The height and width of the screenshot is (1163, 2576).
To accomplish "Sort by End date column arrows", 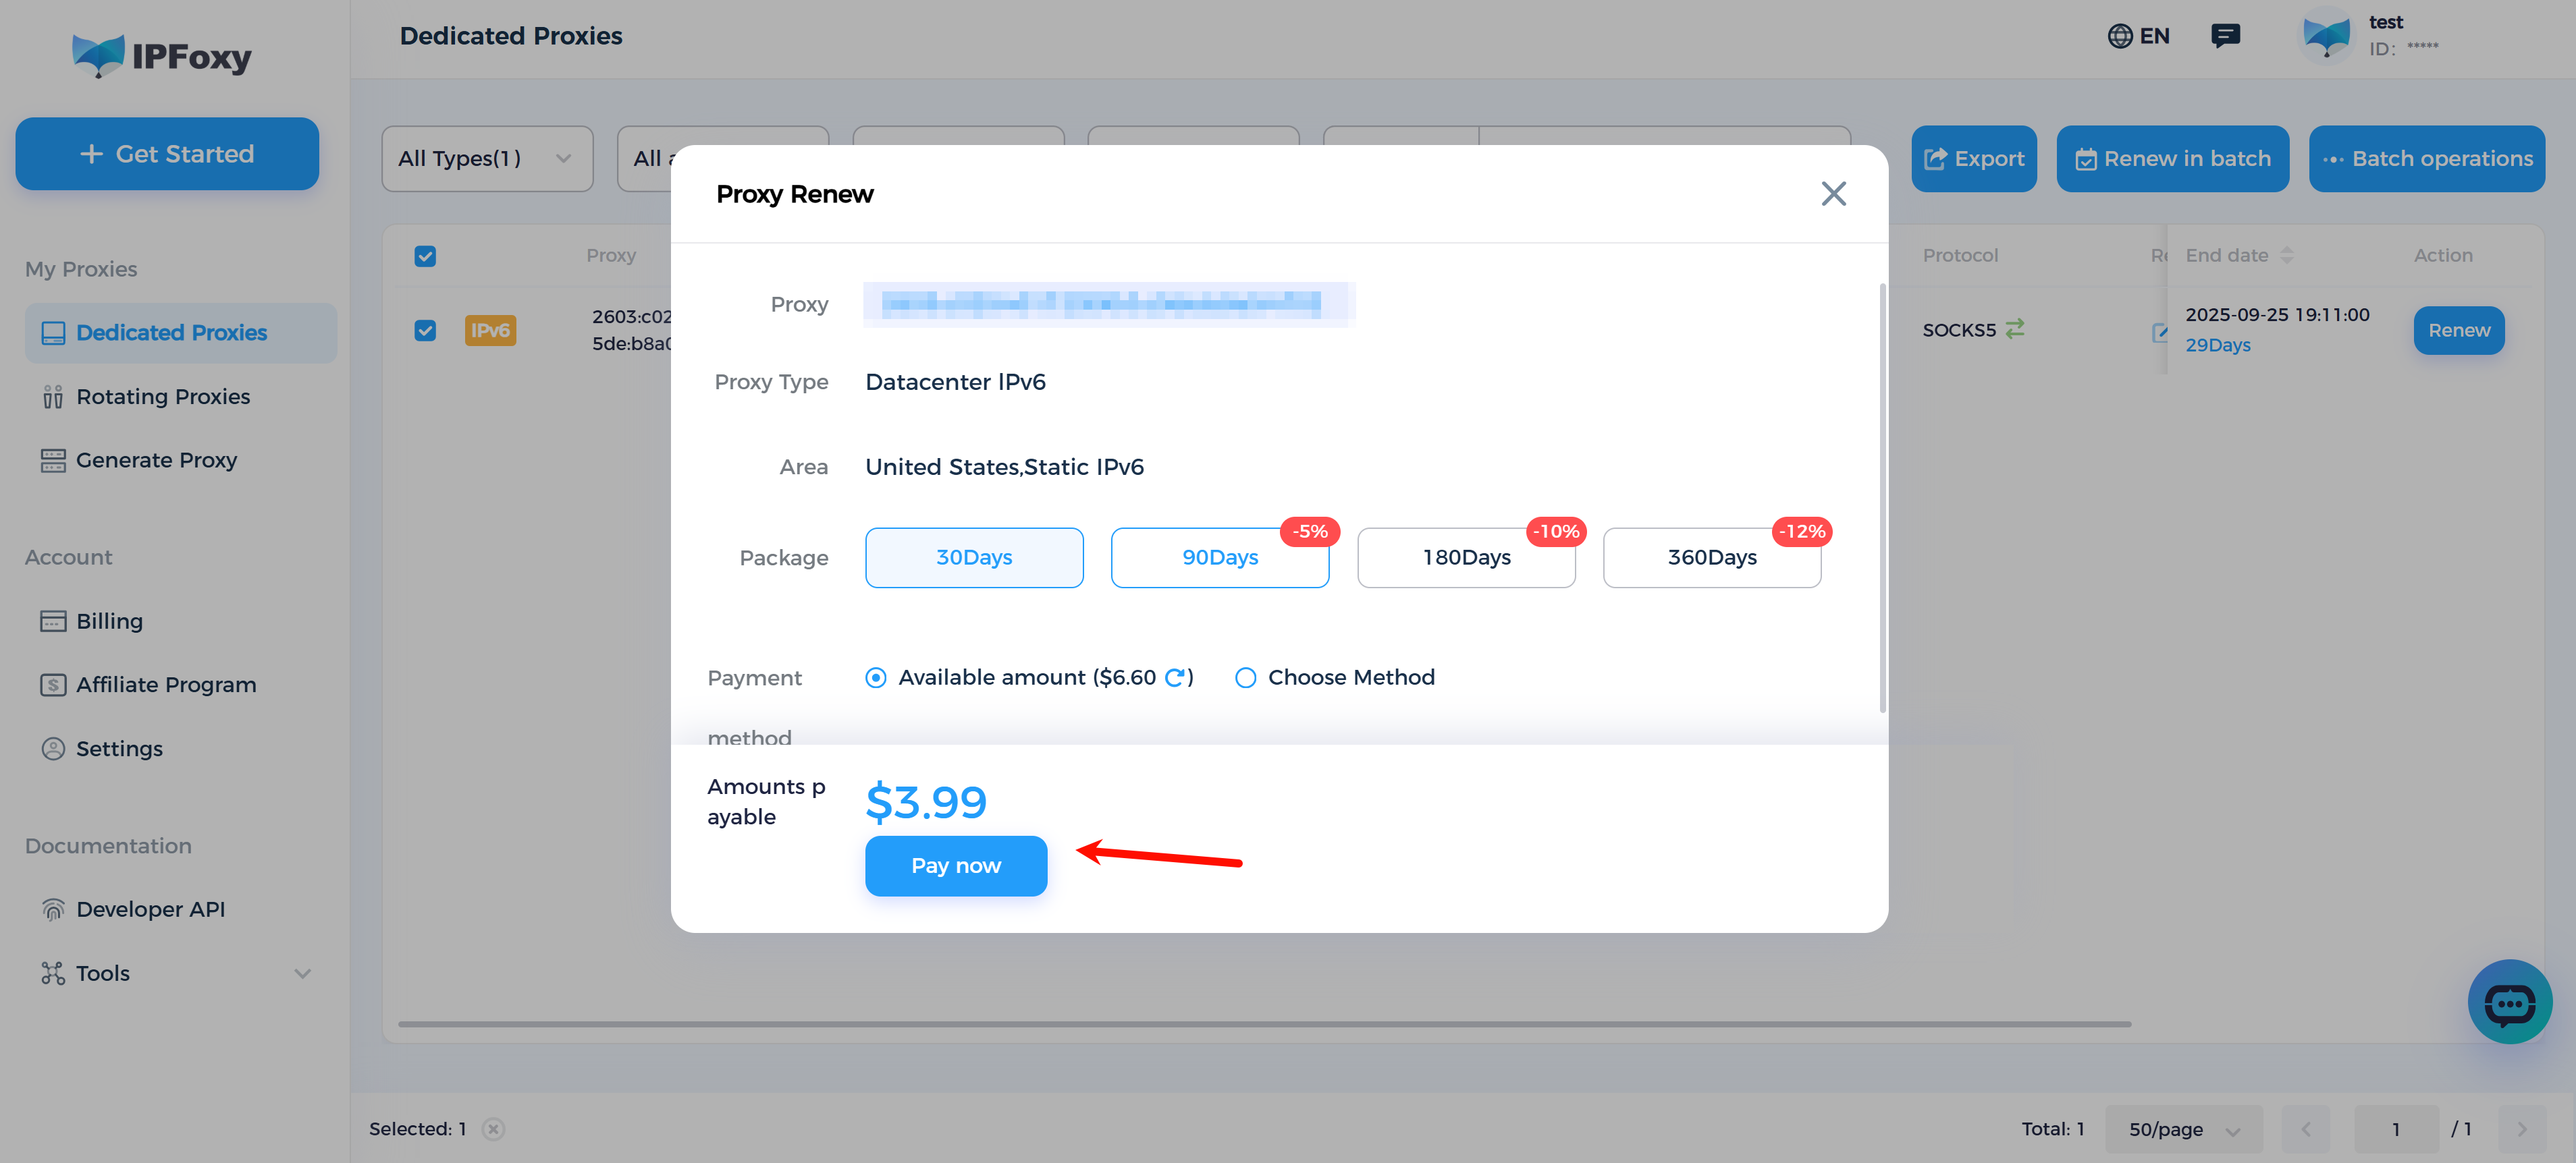I will (x=2287, y=256).
